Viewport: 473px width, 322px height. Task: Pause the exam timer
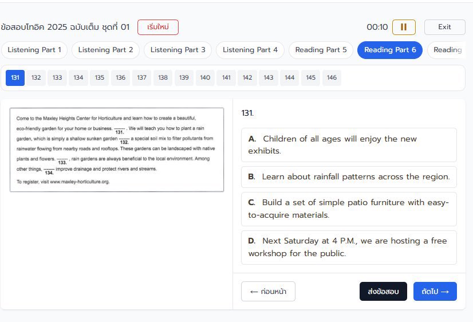(x=404, y=27)
